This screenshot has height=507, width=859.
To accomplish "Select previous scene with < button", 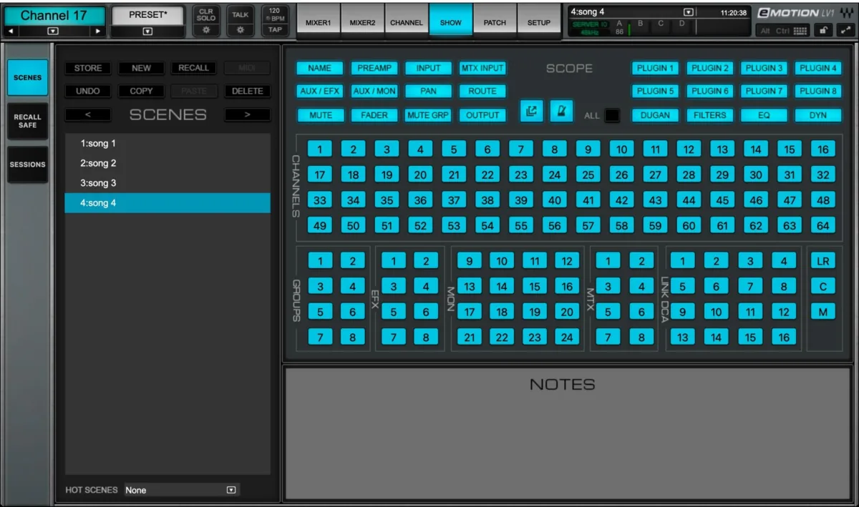I will [88, 114].
